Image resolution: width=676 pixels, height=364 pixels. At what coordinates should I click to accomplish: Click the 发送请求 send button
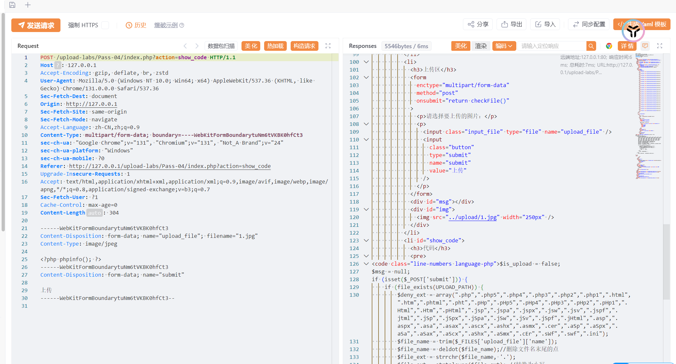click(36, 25)
